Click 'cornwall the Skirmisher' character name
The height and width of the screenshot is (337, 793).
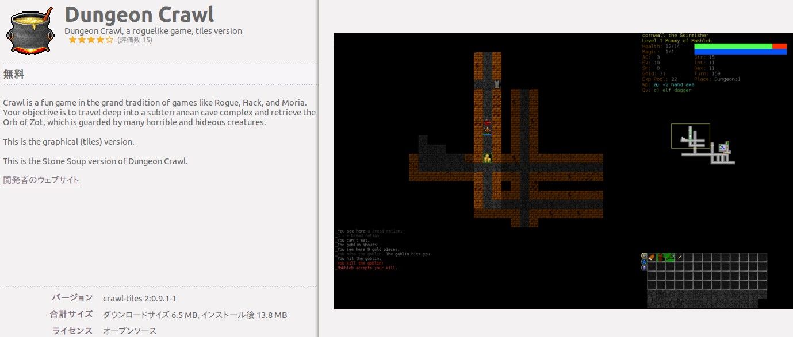(x=676, y=36)
